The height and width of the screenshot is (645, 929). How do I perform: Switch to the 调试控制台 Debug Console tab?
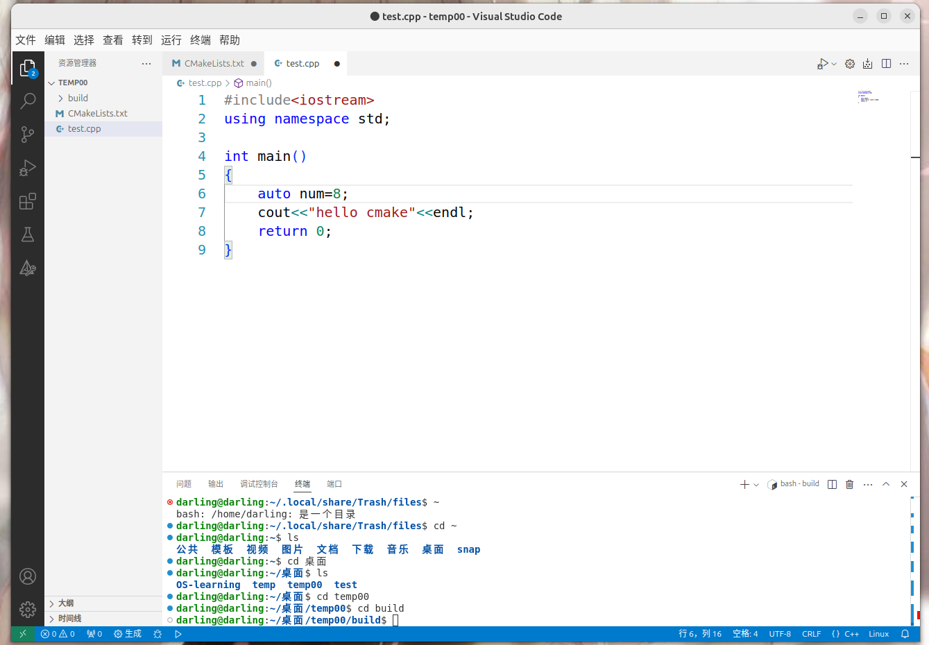click(259, 484)
